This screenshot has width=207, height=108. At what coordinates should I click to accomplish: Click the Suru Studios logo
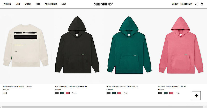[x=103, y=4]
